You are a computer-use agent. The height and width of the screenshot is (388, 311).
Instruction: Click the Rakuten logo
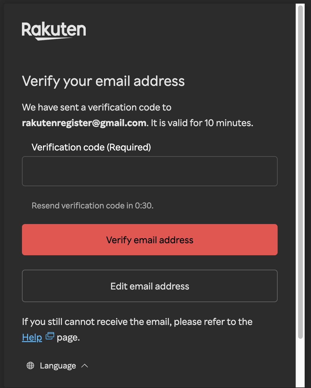[x=54, y=30]
